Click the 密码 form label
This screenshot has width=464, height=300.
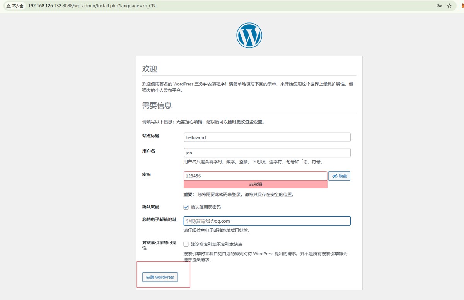click(147, 175)
